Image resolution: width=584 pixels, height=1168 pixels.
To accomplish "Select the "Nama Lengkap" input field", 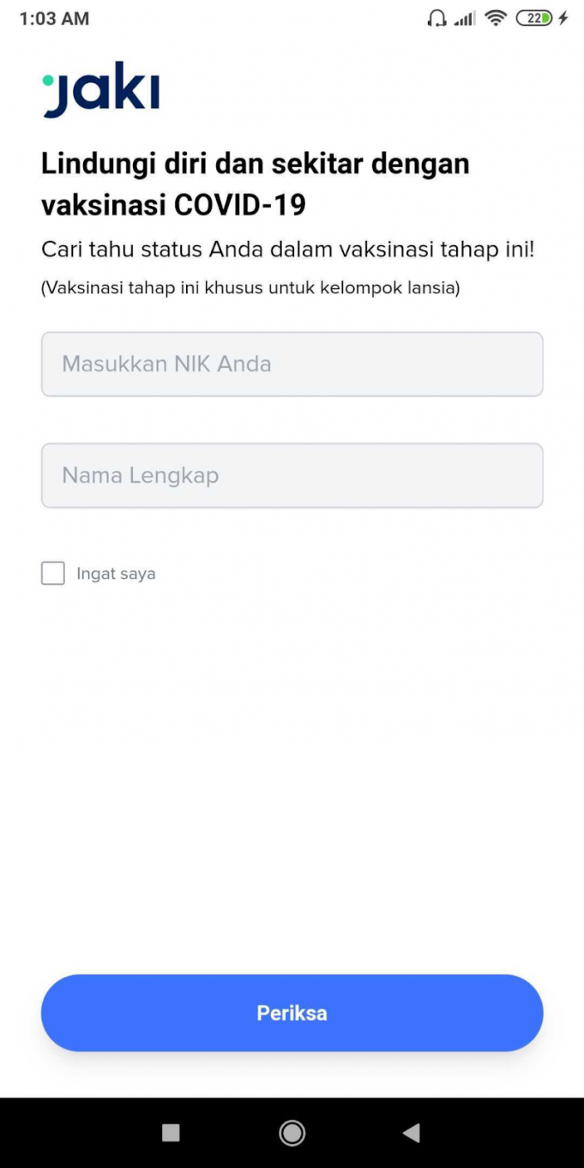I will (292, 476).
